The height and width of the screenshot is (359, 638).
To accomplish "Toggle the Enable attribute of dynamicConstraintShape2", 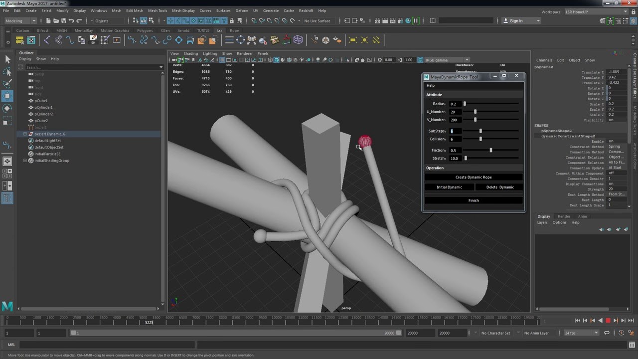I will (x=611, y=141).
